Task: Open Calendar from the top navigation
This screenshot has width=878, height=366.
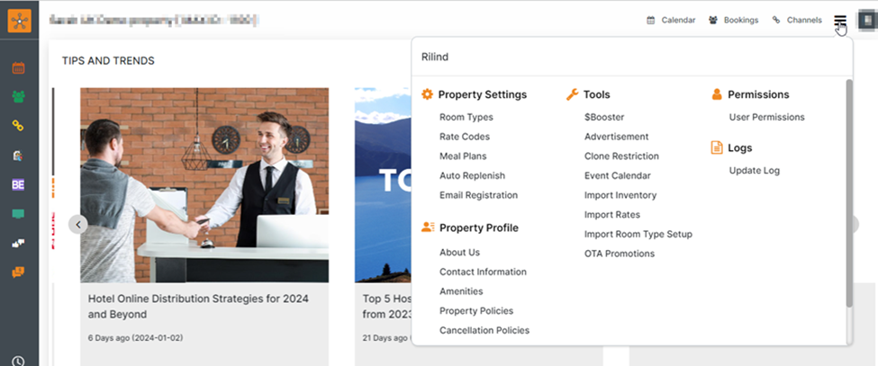Action: [671, 20]
